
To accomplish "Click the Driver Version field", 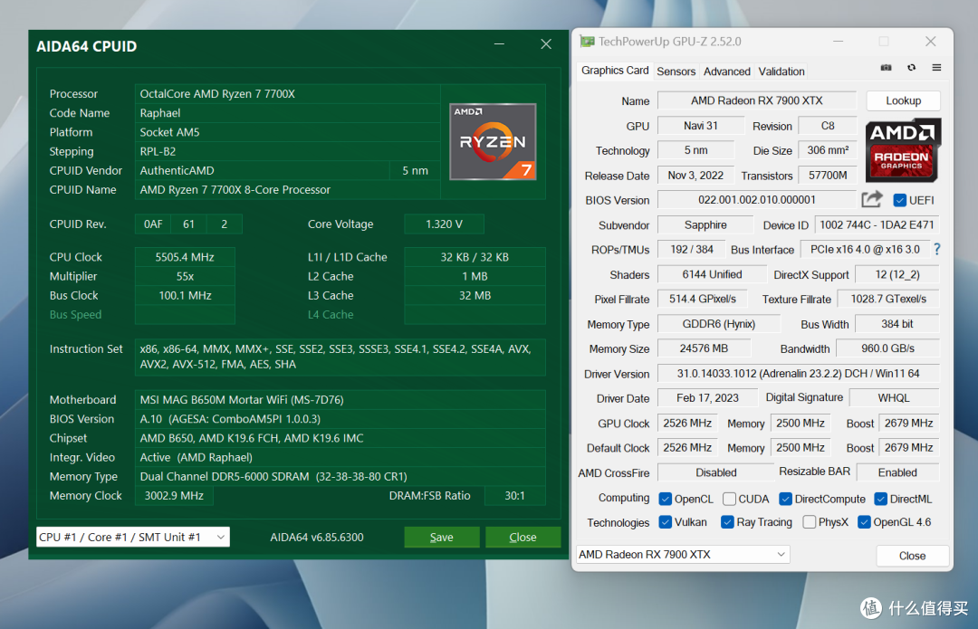I will click(x=799, y=374).
